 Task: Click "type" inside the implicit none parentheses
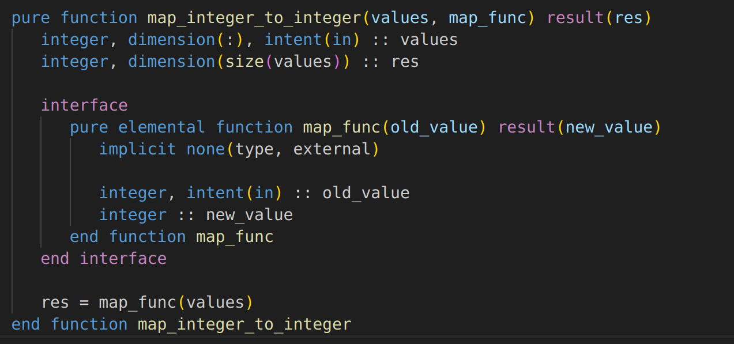[255, 149]
